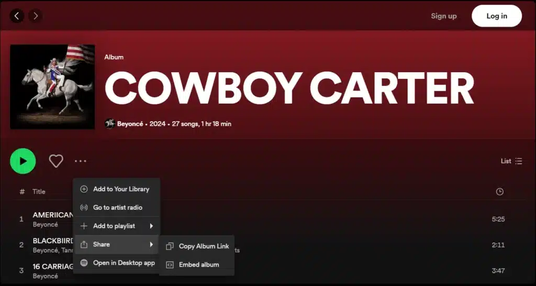Open the COWBOY CARTER cover art

tap(53, 87)
